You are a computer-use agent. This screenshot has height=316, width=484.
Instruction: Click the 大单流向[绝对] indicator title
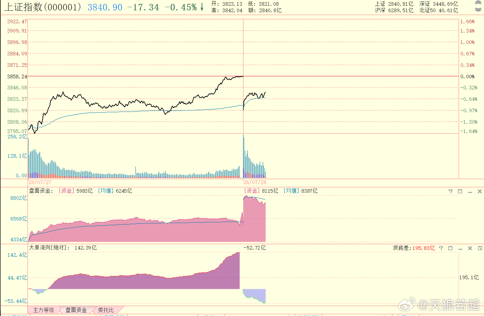[x=49, y=248]
